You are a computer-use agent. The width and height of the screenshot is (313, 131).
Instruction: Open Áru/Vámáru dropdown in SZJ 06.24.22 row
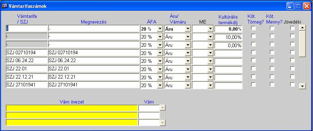[x=188, y=61]
